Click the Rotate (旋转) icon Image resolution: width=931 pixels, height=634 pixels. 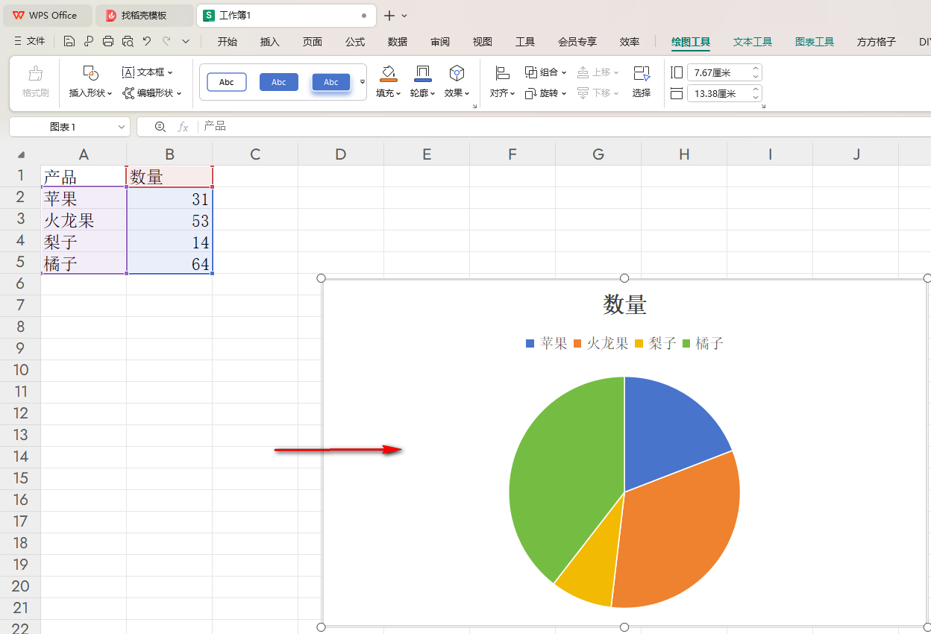click(531, 93)
